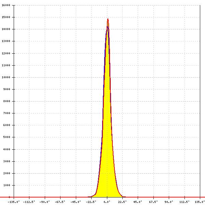Click the 15000 y-axis label
The image size is (205, 205).
pos(6,17)
